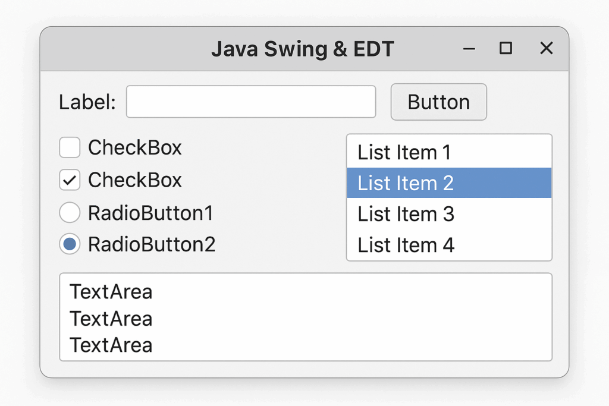Click the selected RadioButton2 circle
This screenshot has height=406, width=609.
pyautogui.click(x=70, y=244)
